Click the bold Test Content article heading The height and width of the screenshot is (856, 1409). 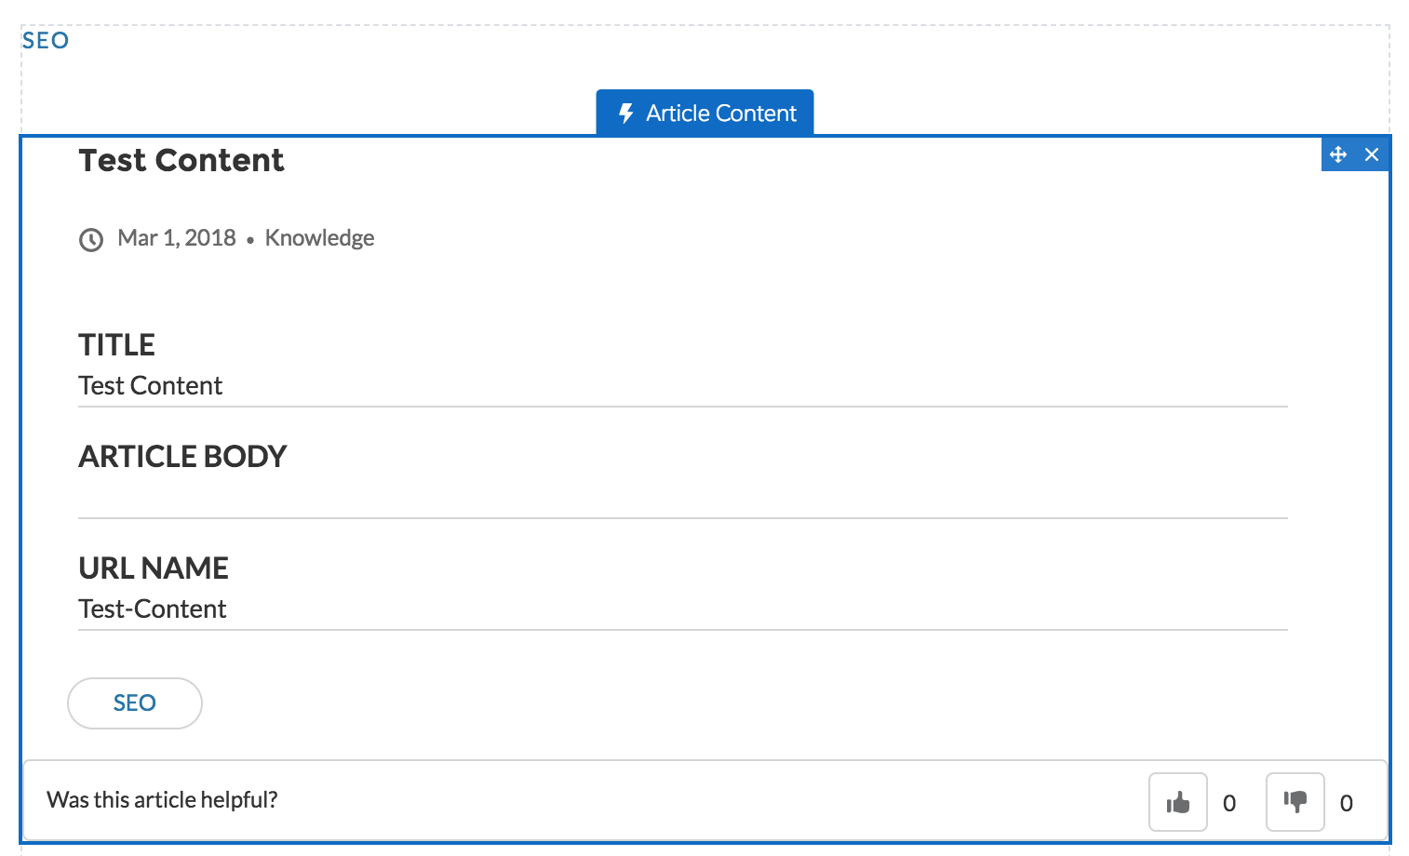(181, 160)
